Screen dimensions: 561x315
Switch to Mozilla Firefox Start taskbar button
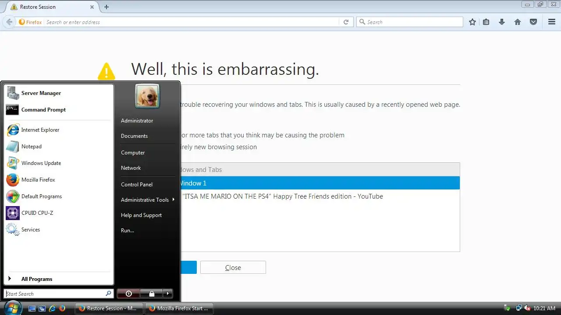pyautogui.click(x=178, y=308)
